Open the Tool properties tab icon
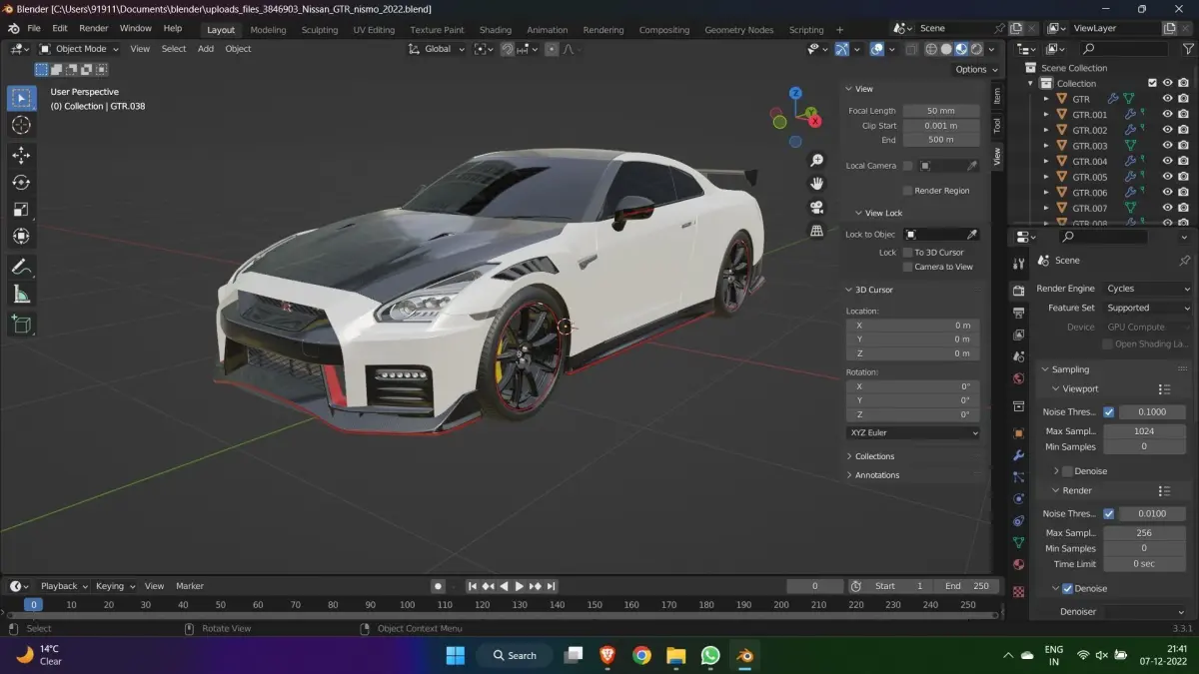This screenshot has width=1199, height=674. point(1018,264)
